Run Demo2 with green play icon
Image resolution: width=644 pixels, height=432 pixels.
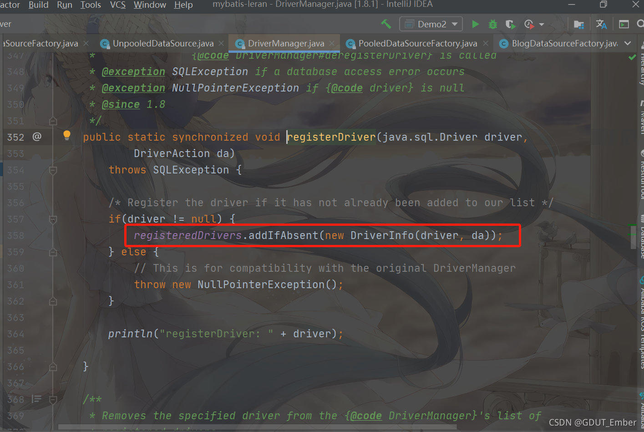pyautogui.click(x=475, y=24)
